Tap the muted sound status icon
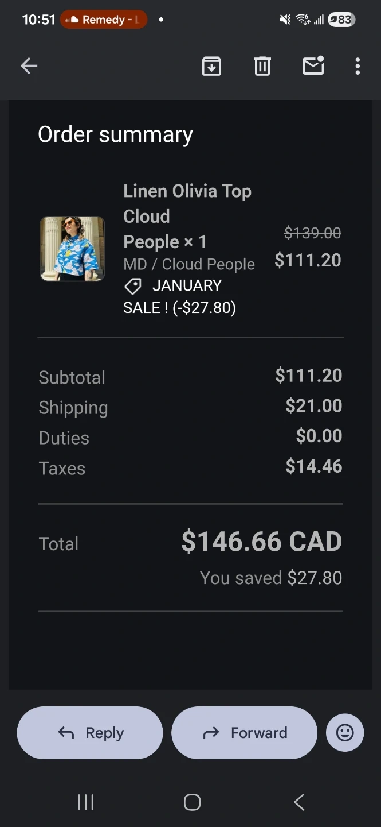Viewport: 381px width, 827px height. [x=285, y=20]
